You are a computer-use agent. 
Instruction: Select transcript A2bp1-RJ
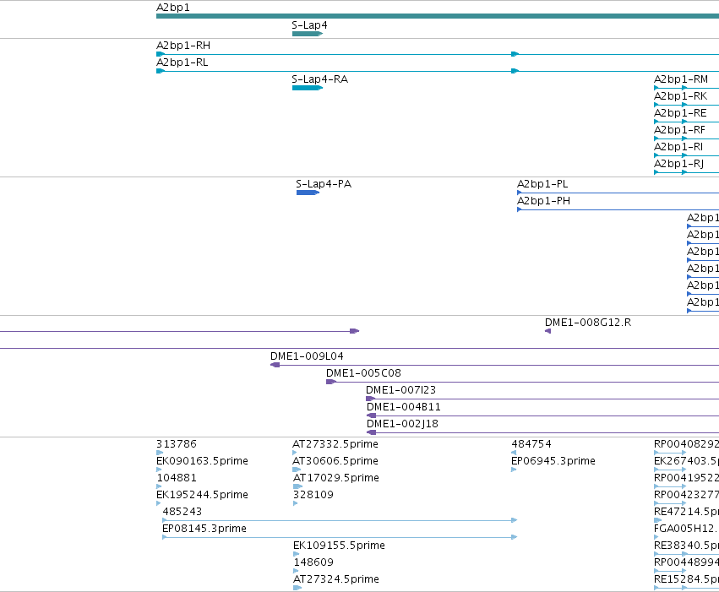686,172
